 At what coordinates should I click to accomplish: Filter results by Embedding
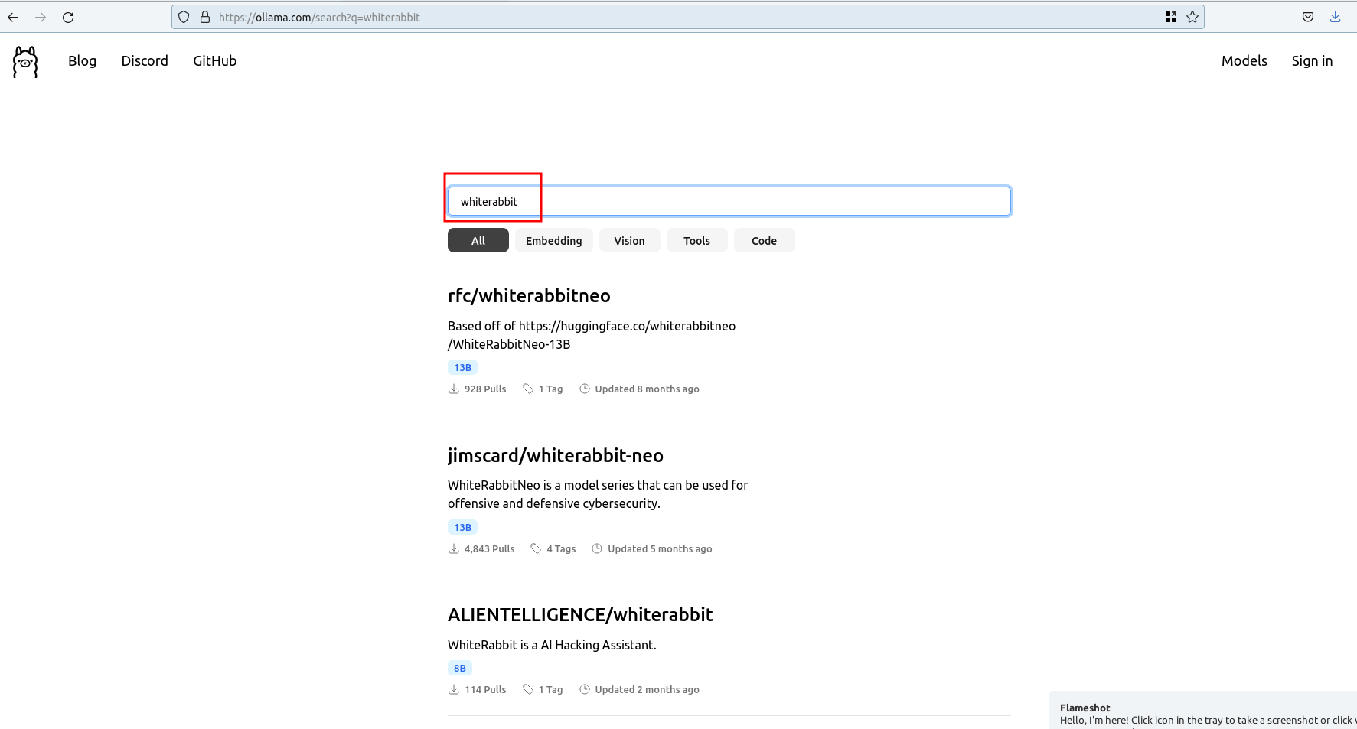[x=553, y=240]
